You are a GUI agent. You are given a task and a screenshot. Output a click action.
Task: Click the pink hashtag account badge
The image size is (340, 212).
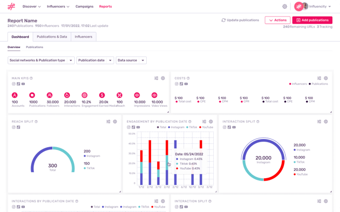[298, 7]
